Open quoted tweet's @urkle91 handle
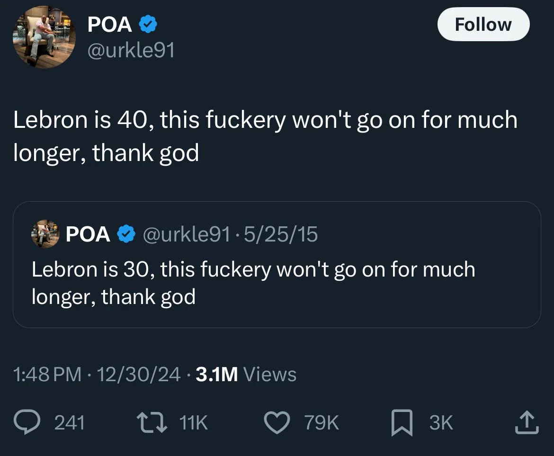 [x=187, y=234]
